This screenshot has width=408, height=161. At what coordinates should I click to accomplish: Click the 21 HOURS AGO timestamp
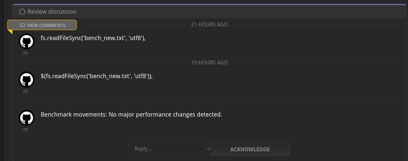[209, 24]
